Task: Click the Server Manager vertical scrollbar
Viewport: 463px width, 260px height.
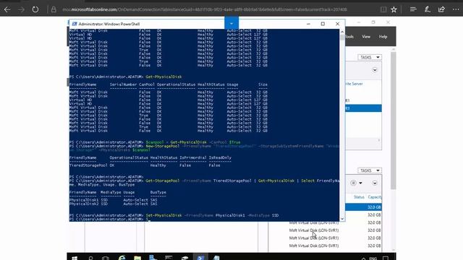Action: pyautogui.click(x=393, y=121)
